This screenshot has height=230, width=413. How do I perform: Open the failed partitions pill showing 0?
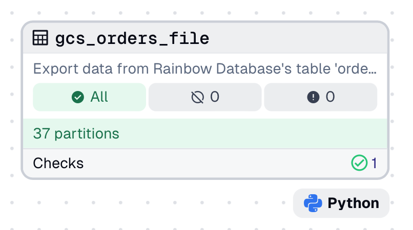(x=321, y=97)
